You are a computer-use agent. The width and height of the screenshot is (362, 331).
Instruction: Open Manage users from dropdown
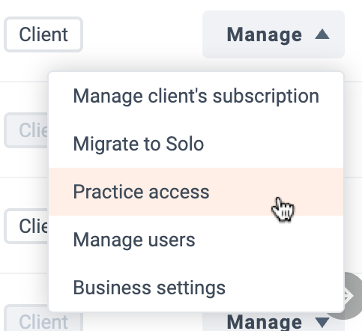click(x=196, y=240)
